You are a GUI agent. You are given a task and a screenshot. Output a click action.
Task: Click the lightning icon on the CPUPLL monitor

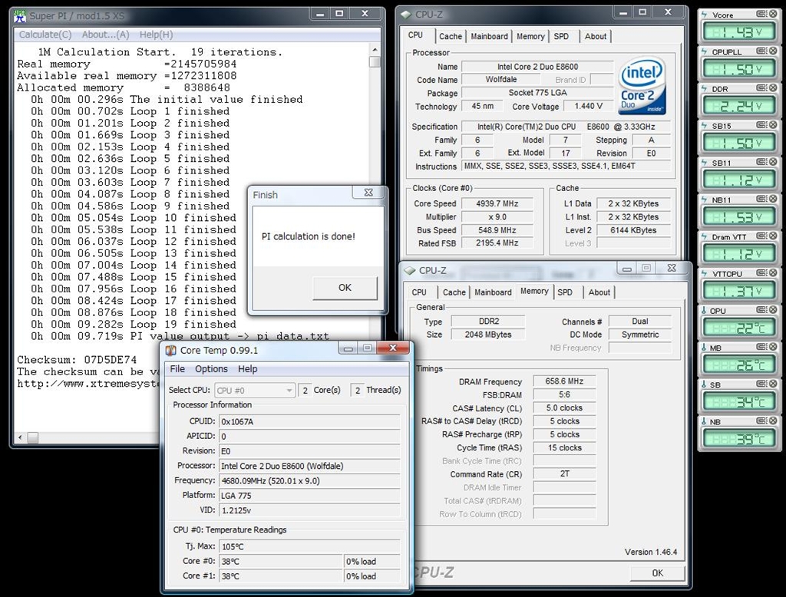pos(705,51)
